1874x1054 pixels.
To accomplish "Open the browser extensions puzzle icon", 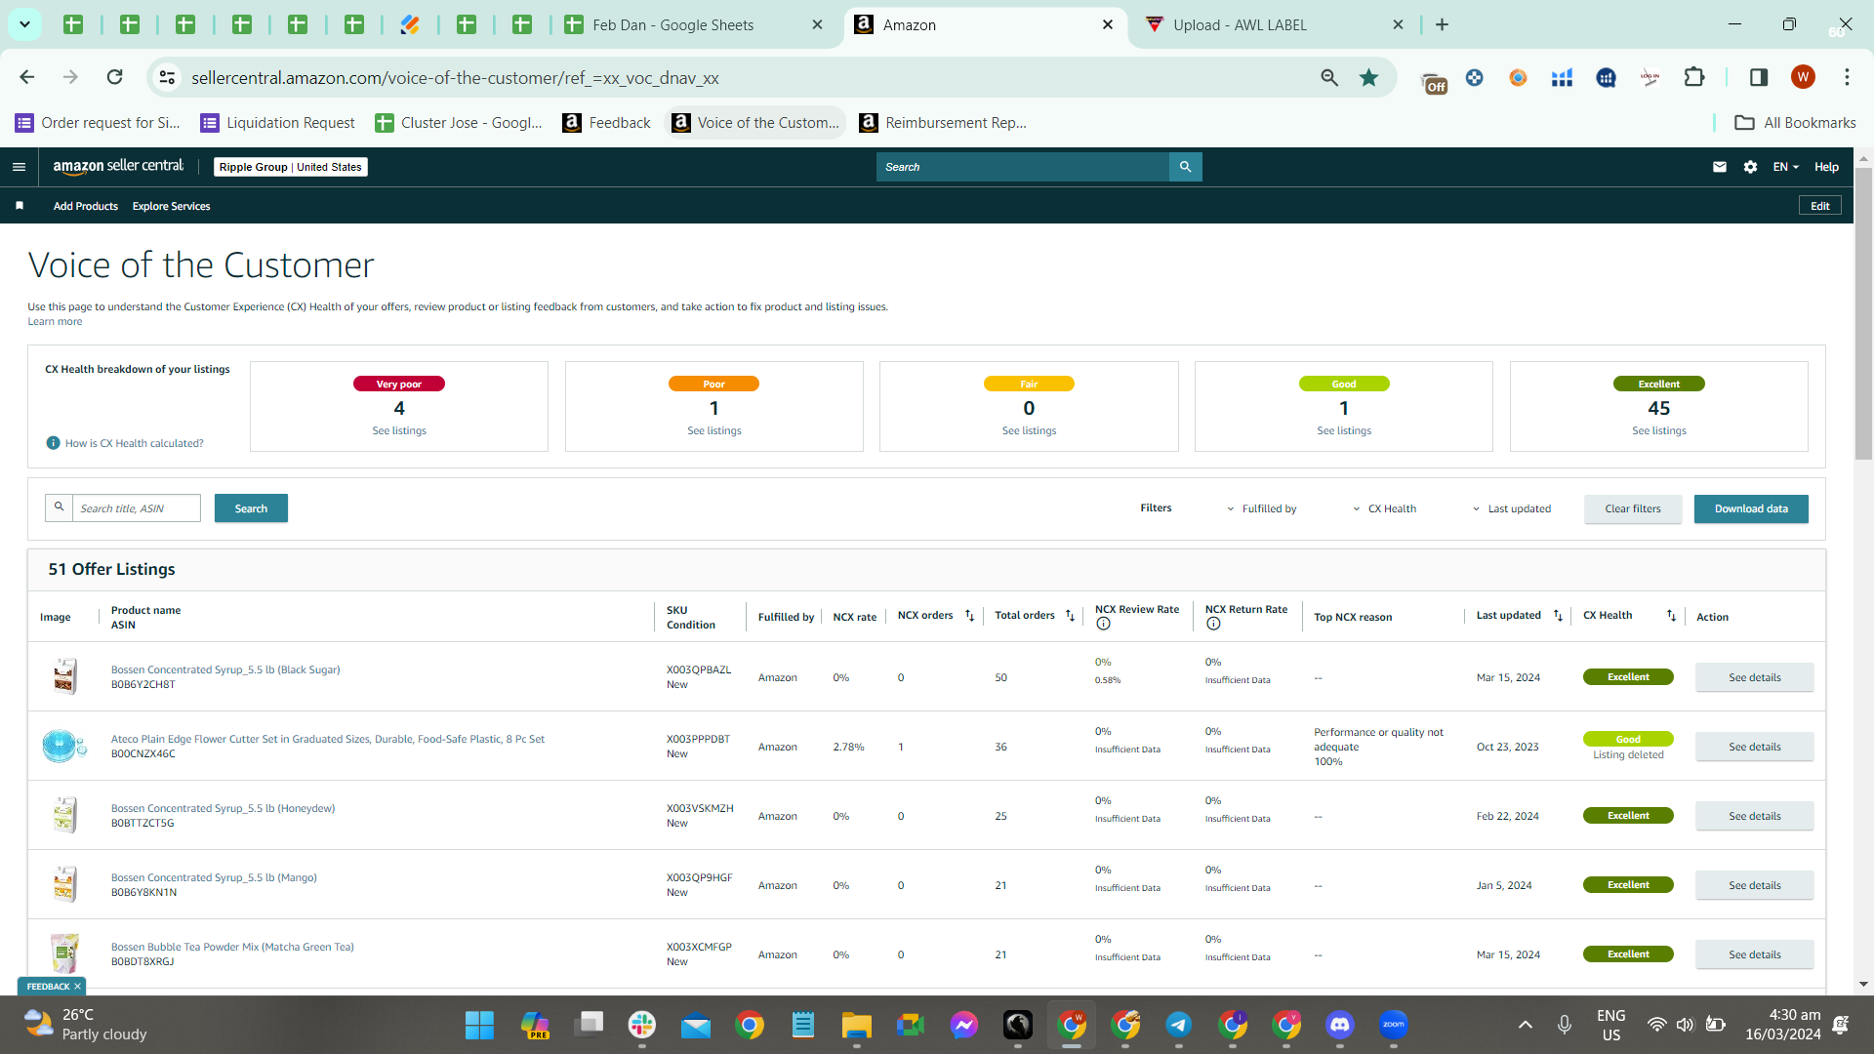I will tap(1694, 77).
